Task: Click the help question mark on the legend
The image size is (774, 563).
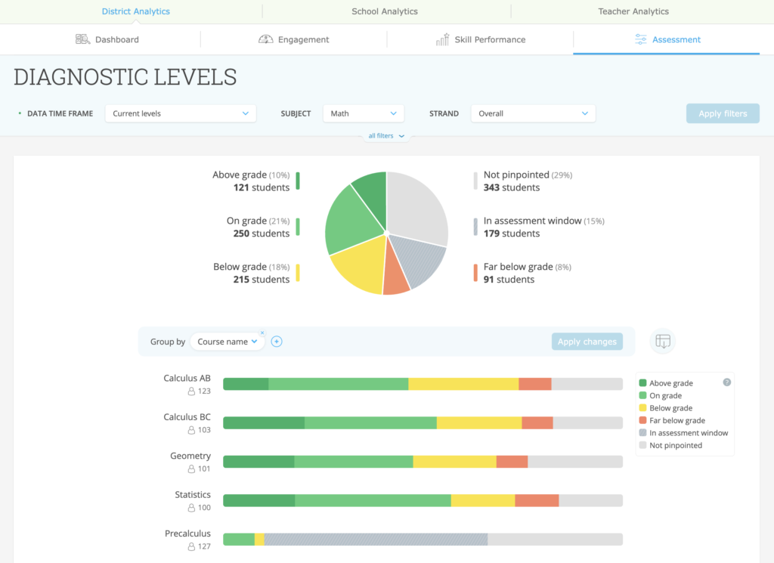Action: click(727, 382)
